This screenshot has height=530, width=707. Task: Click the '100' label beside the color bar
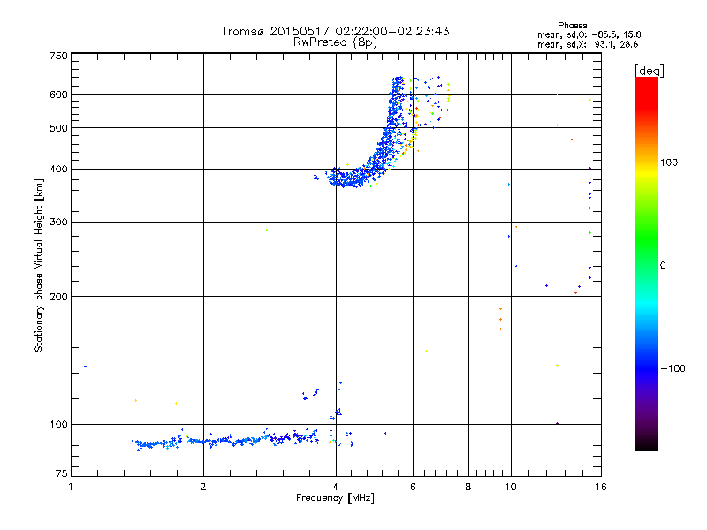coord(669,163)
